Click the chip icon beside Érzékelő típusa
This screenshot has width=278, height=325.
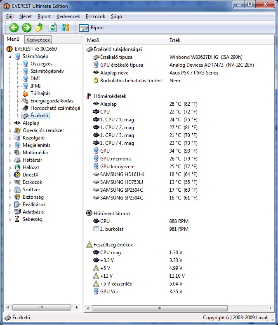click(x=96, y=57)
